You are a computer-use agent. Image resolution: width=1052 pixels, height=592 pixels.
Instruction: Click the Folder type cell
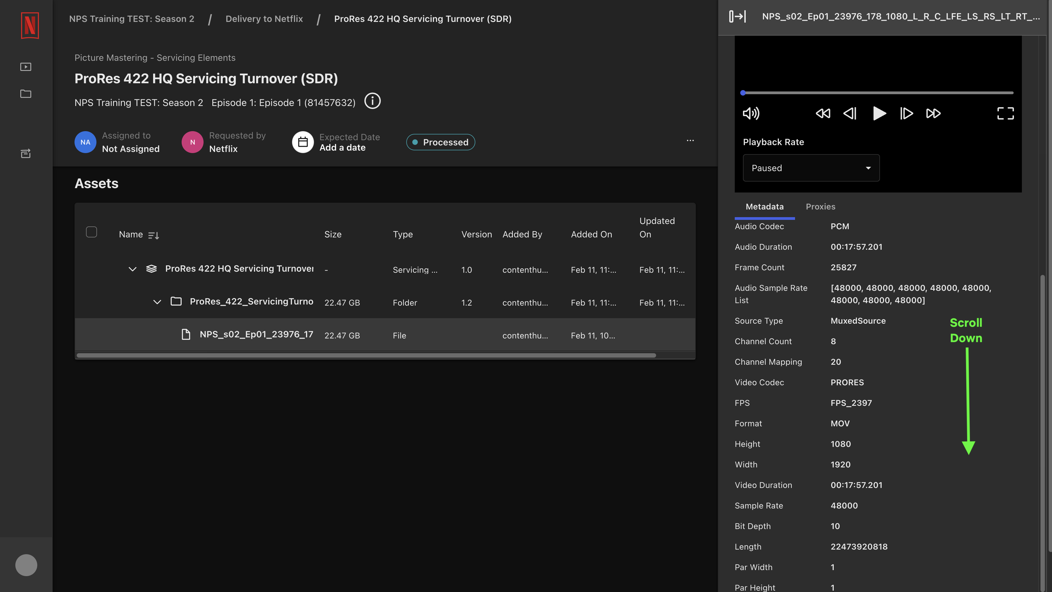(x=405, y=303)
